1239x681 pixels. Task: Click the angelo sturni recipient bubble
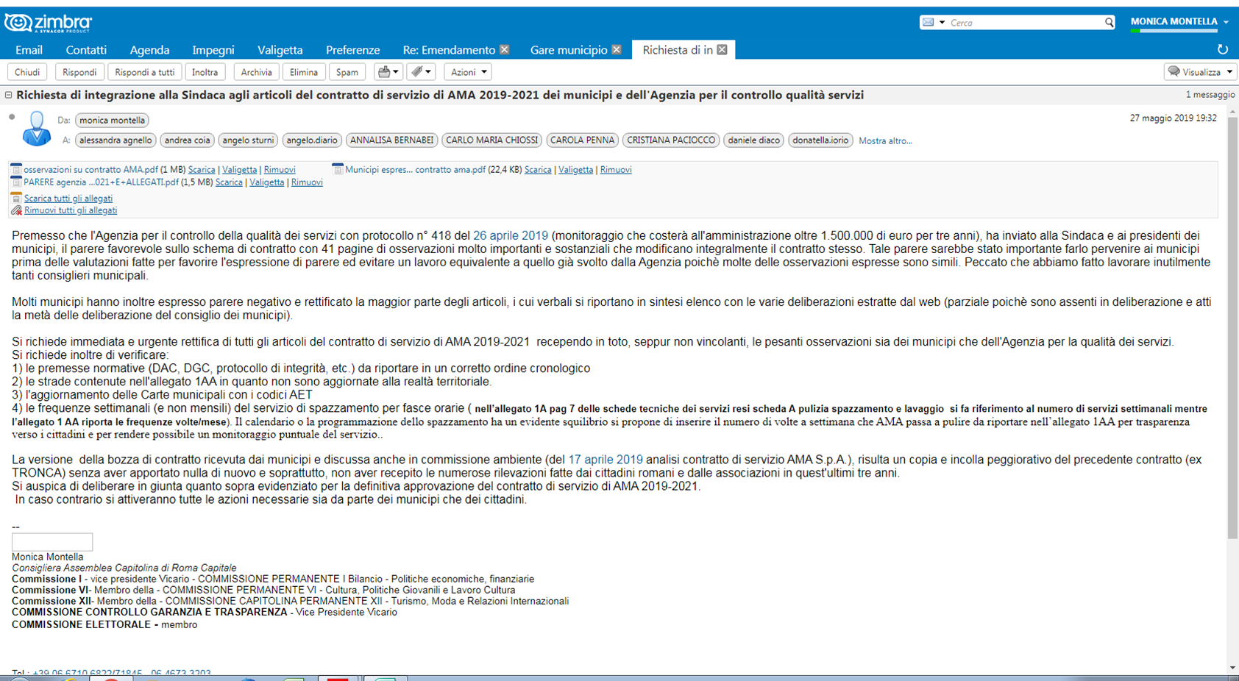[248, 140]
